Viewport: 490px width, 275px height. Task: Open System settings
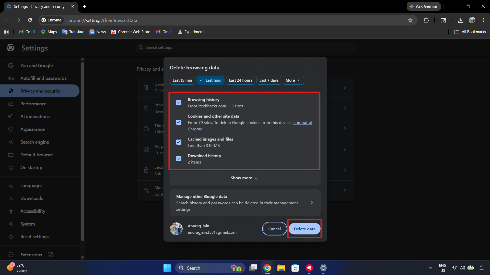tap(40, 224)
